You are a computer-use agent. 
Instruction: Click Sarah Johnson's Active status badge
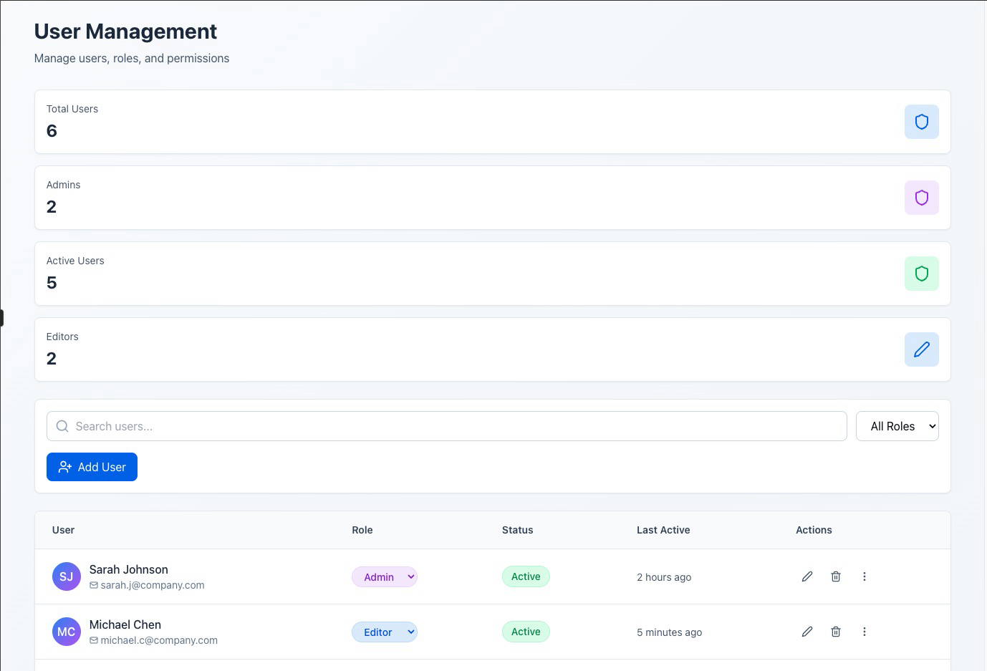(526, 576)
